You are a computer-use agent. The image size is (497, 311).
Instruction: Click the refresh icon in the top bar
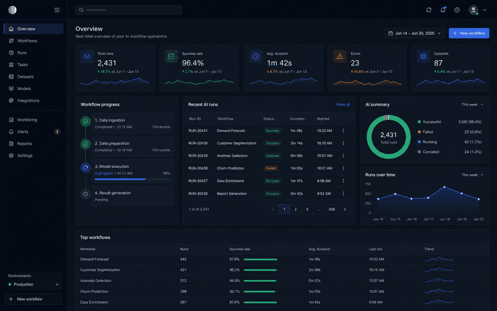[429, 10]
